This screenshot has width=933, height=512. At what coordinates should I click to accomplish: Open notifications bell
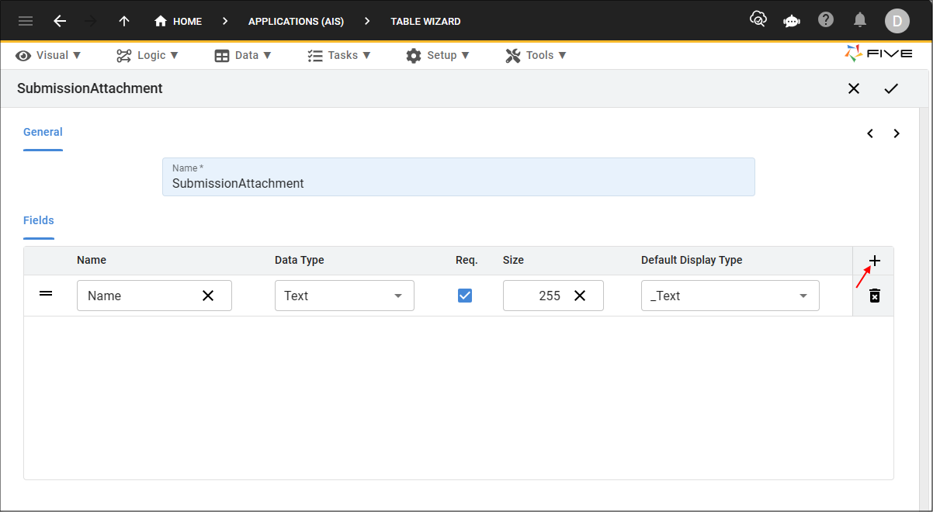[x=860, y=20]
